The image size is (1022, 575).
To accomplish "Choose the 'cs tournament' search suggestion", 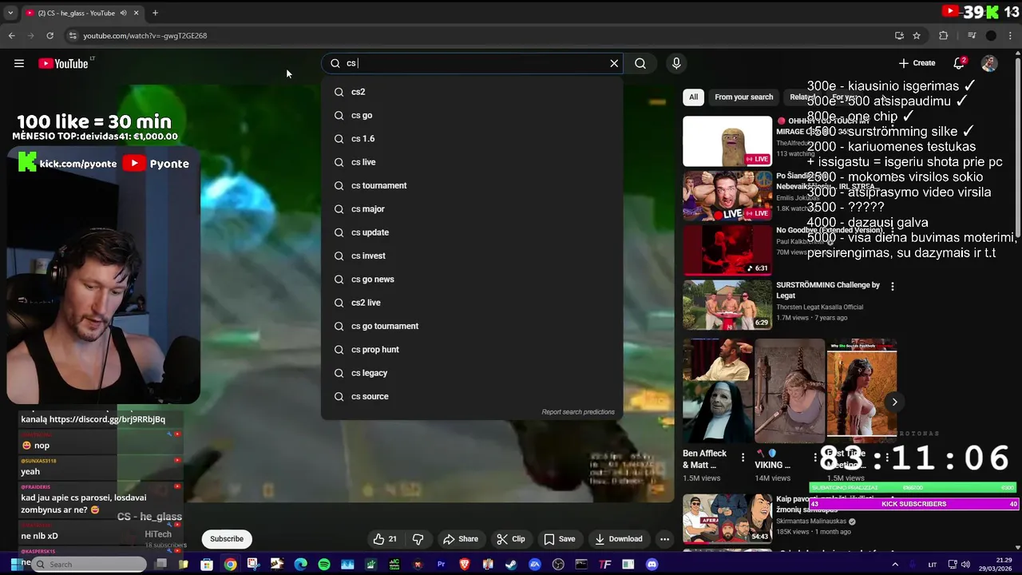I will pyautogui.click(x=472, y=185).
